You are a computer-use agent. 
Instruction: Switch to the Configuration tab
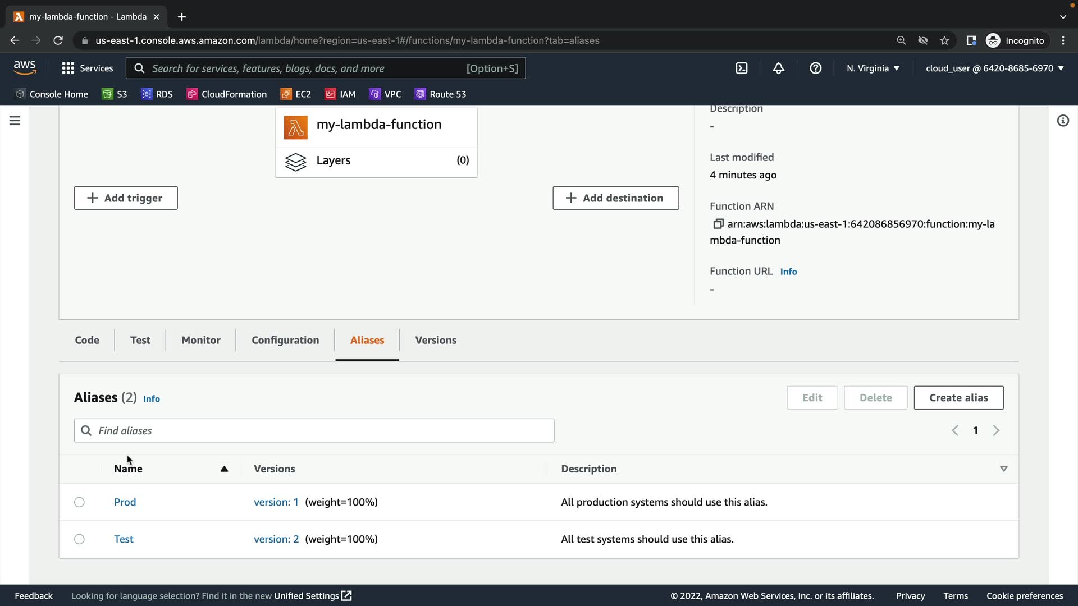285,340
